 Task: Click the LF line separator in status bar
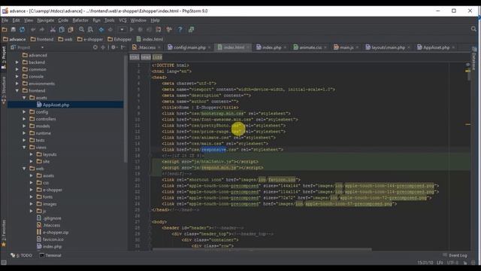point(440,263)
